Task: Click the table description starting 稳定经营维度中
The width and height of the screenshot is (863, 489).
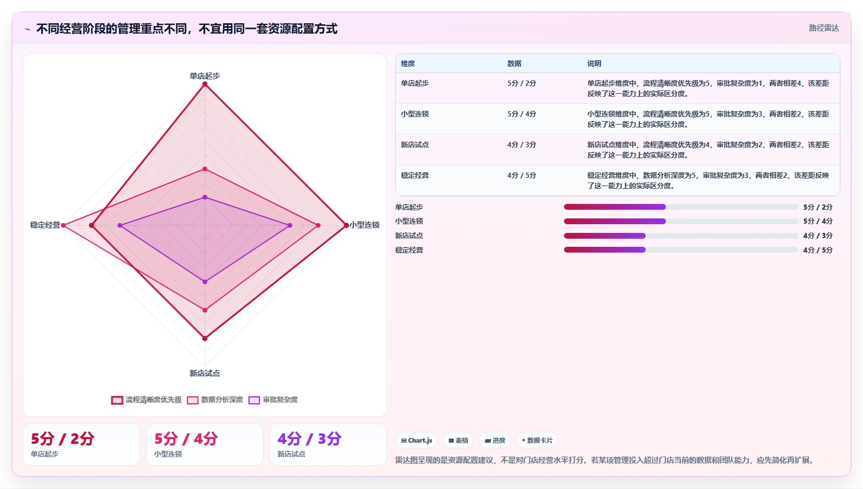Action: [x=708, y=181]
